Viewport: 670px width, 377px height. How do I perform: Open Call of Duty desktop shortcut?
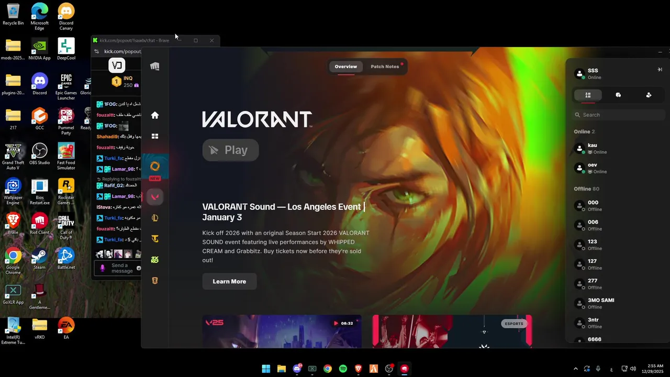(66, 226)
